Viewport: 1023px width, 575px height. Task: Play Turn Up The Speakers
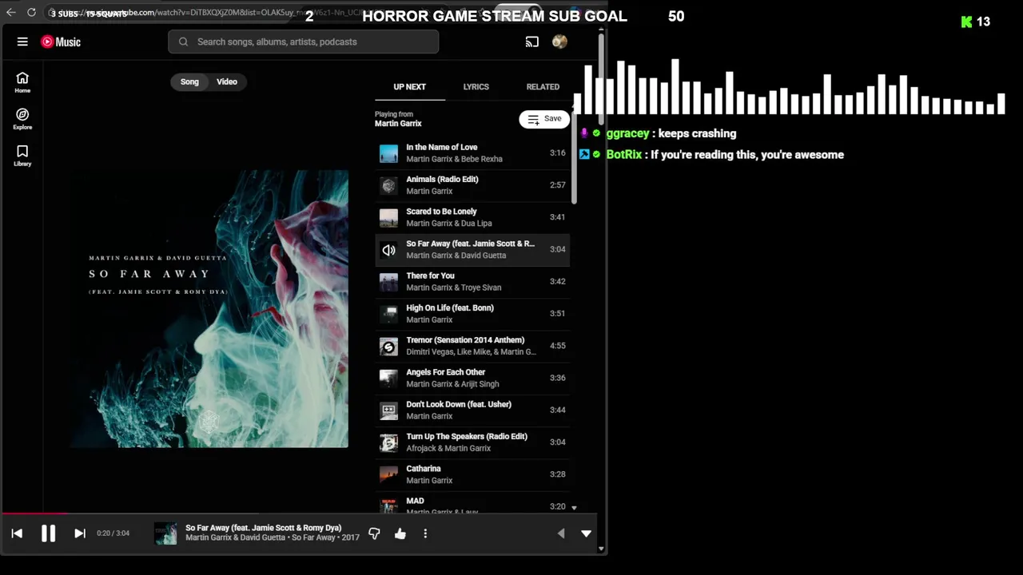[473, 442]
